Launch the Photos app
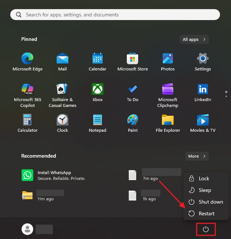231x239 pixels. (x=168, y=62)
